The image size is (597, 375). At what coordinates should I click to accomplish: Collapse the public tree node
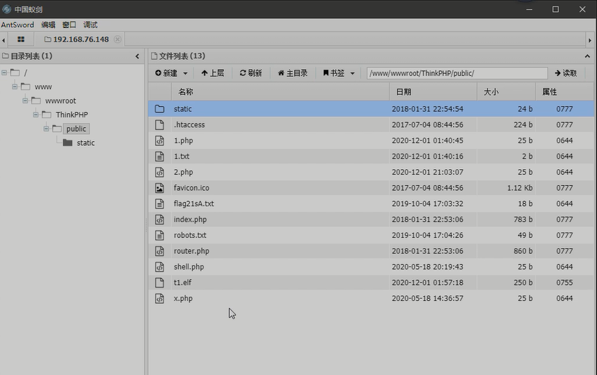click(46, 128)
